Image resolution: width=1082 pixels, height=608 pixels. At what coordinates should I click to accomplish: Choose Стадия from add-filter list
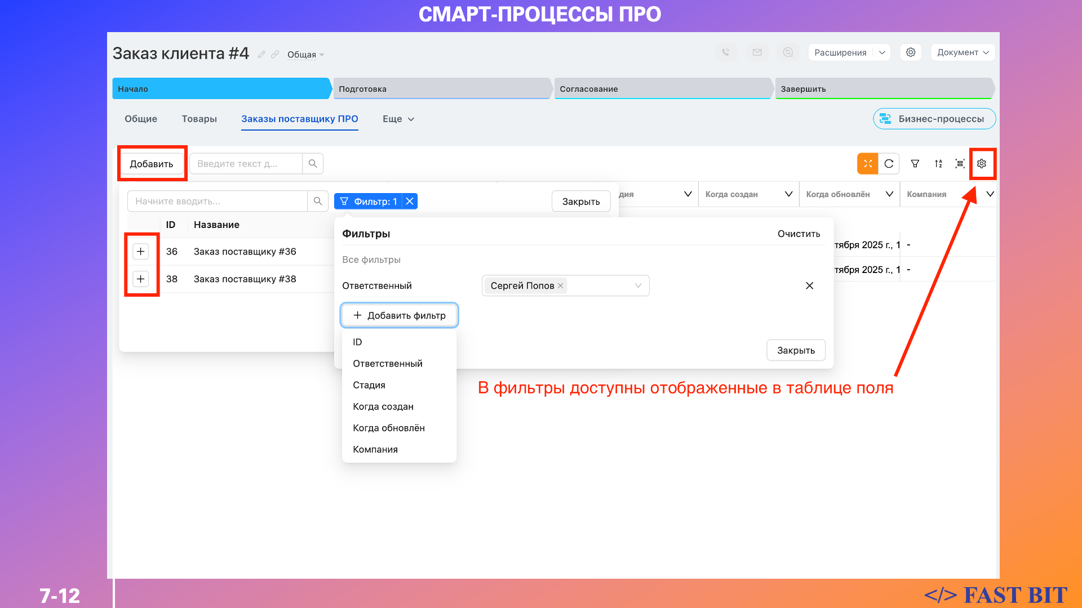[369, 385]
